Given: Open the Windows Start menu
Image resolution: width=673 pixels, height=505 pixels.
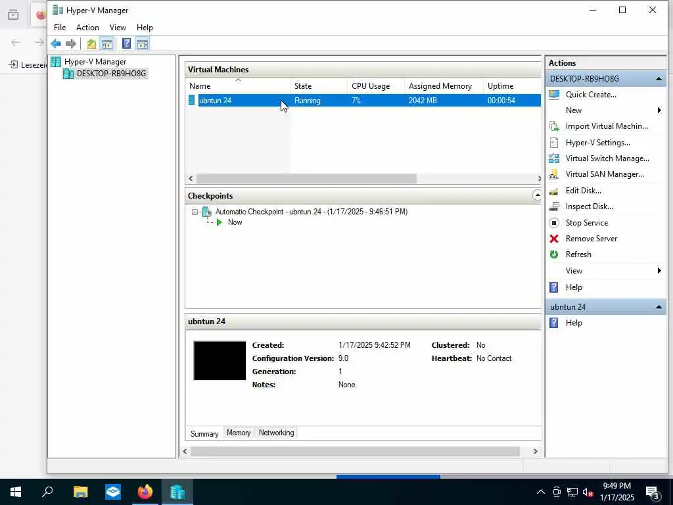Looking at the screenshot, I should (x=16, y=492).
